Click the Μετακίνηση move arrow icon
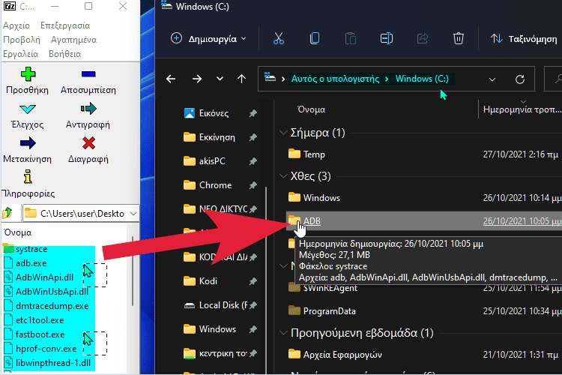This screenshot has width=562, height=375. (x=27, y=143)
